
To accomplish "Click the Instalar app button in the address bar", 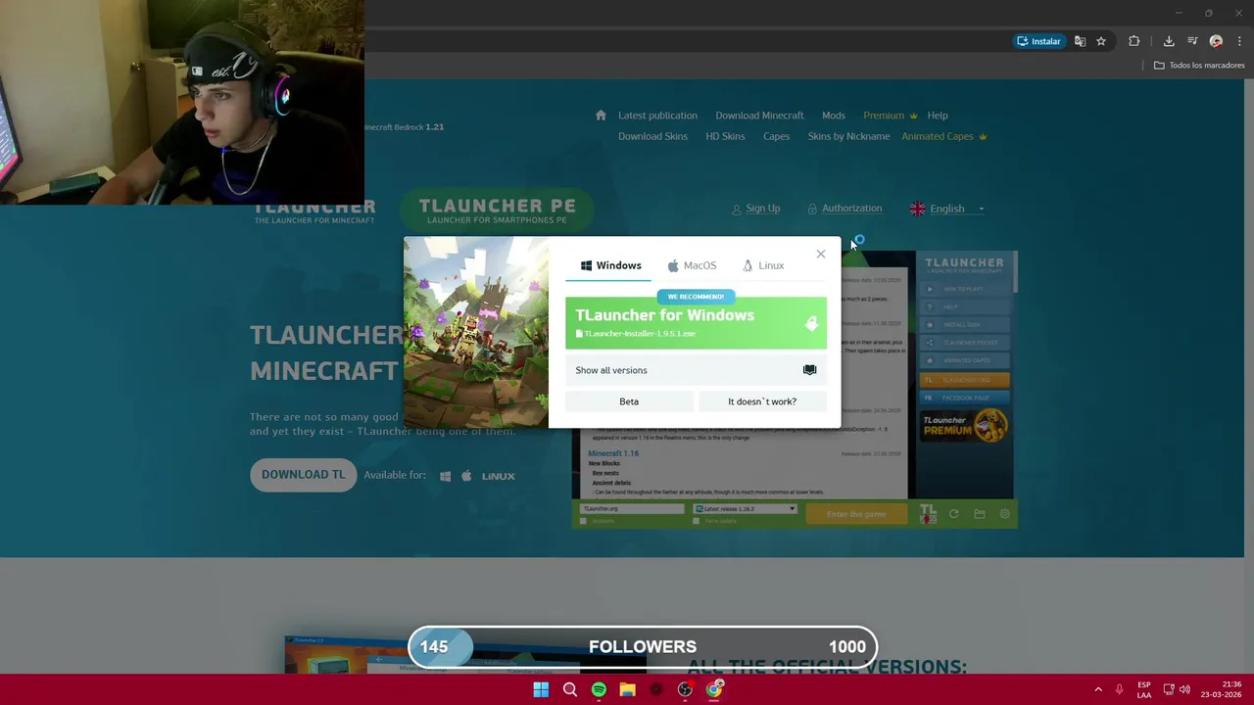I will [1038, 41].
